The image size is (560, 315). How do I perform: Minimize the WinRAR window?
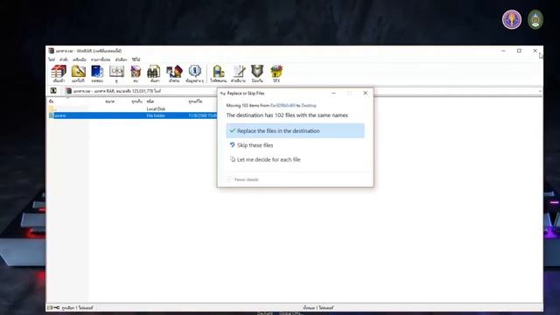[x=503, y=51]
